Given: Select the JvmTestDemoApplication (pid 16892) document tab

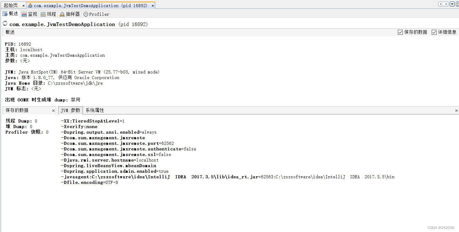Looking at the screenshot, I should 91,5.
